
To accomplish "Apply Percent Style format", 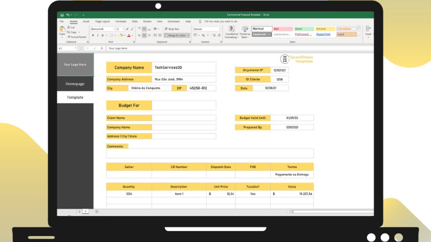I will point(203,35).
